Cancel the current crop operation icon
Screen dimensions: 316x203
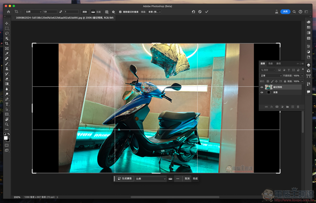click(200, 12)
